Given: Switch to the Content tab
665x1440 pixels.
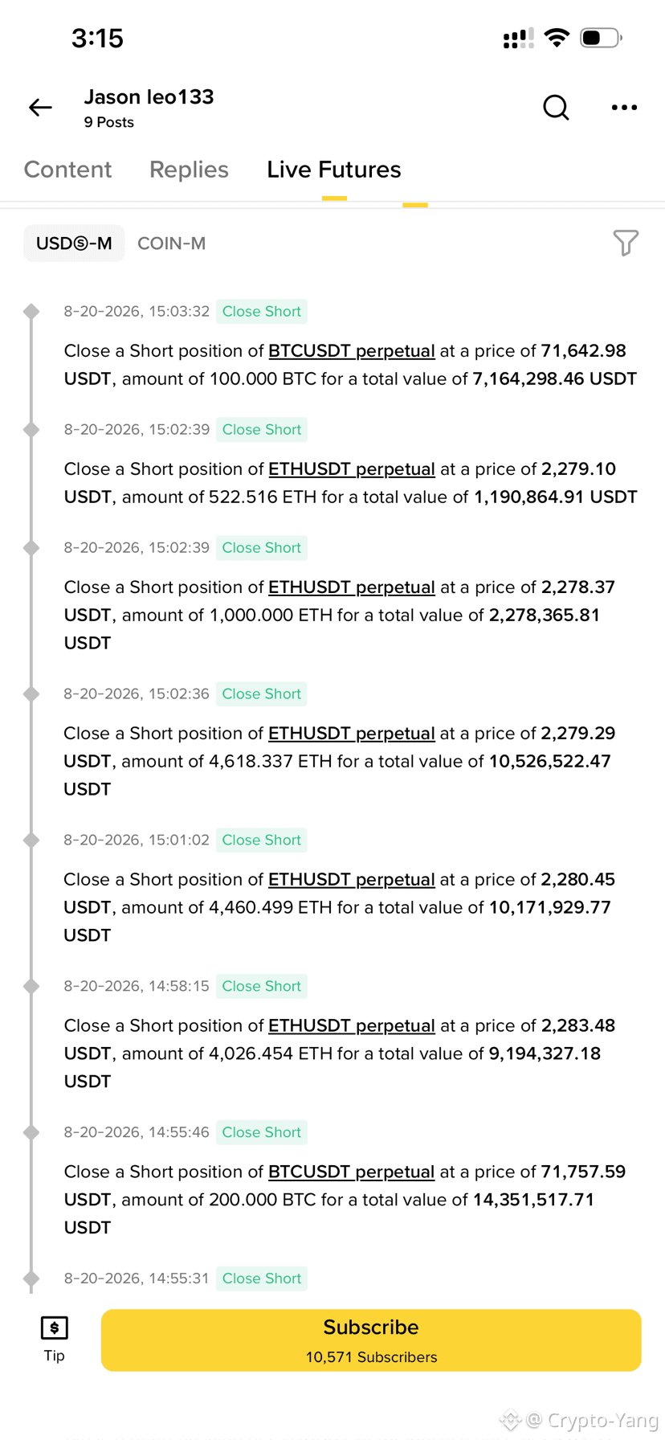Looking at the screenshot, I should [67, 170].
